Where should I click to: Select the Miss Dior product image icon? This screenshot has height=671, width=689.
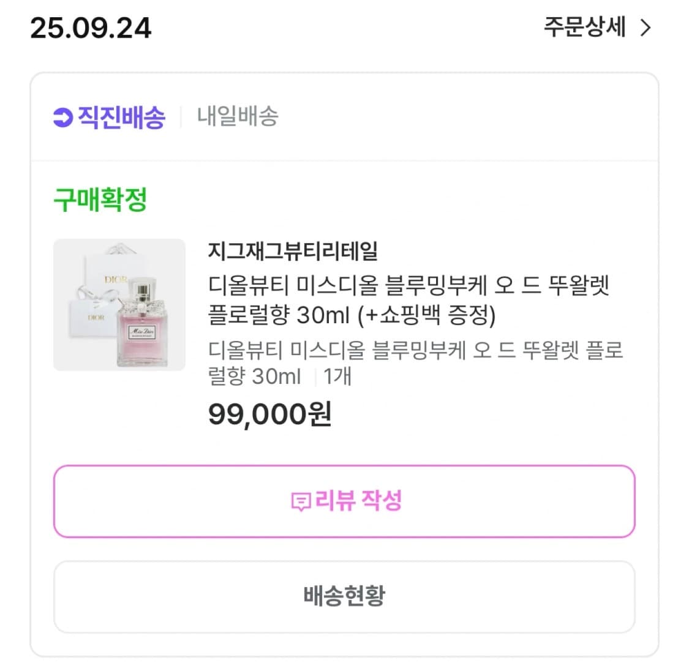pyautogui.click(x=119, y=304)
